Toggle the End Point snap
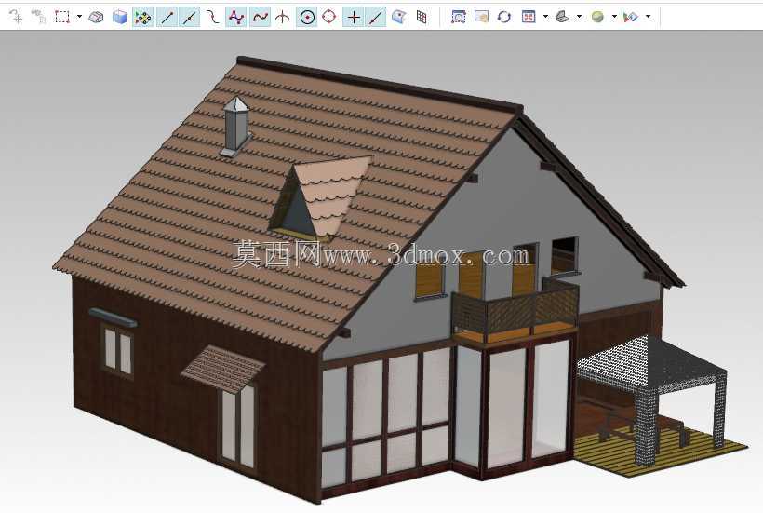 (x=167, y=18)
